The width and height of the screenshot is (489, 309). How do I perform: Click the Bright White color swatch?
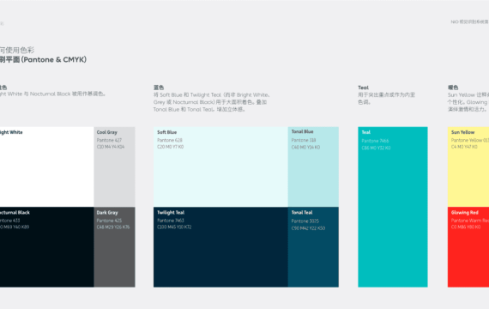point(47,167)
